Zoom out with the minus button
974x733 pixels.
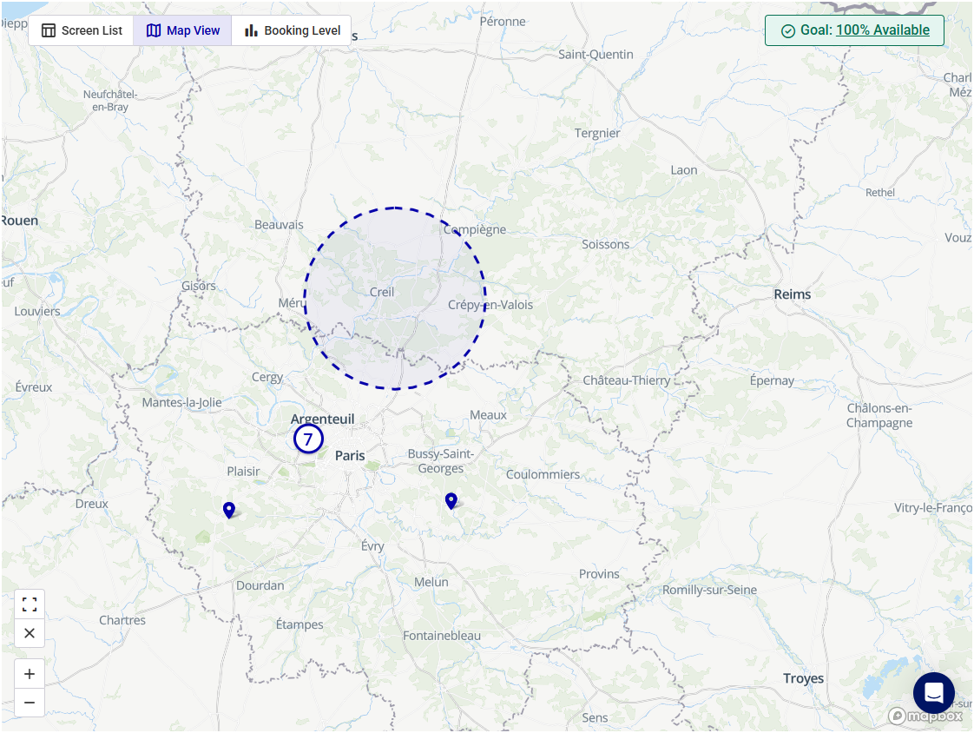pos(30,703)
